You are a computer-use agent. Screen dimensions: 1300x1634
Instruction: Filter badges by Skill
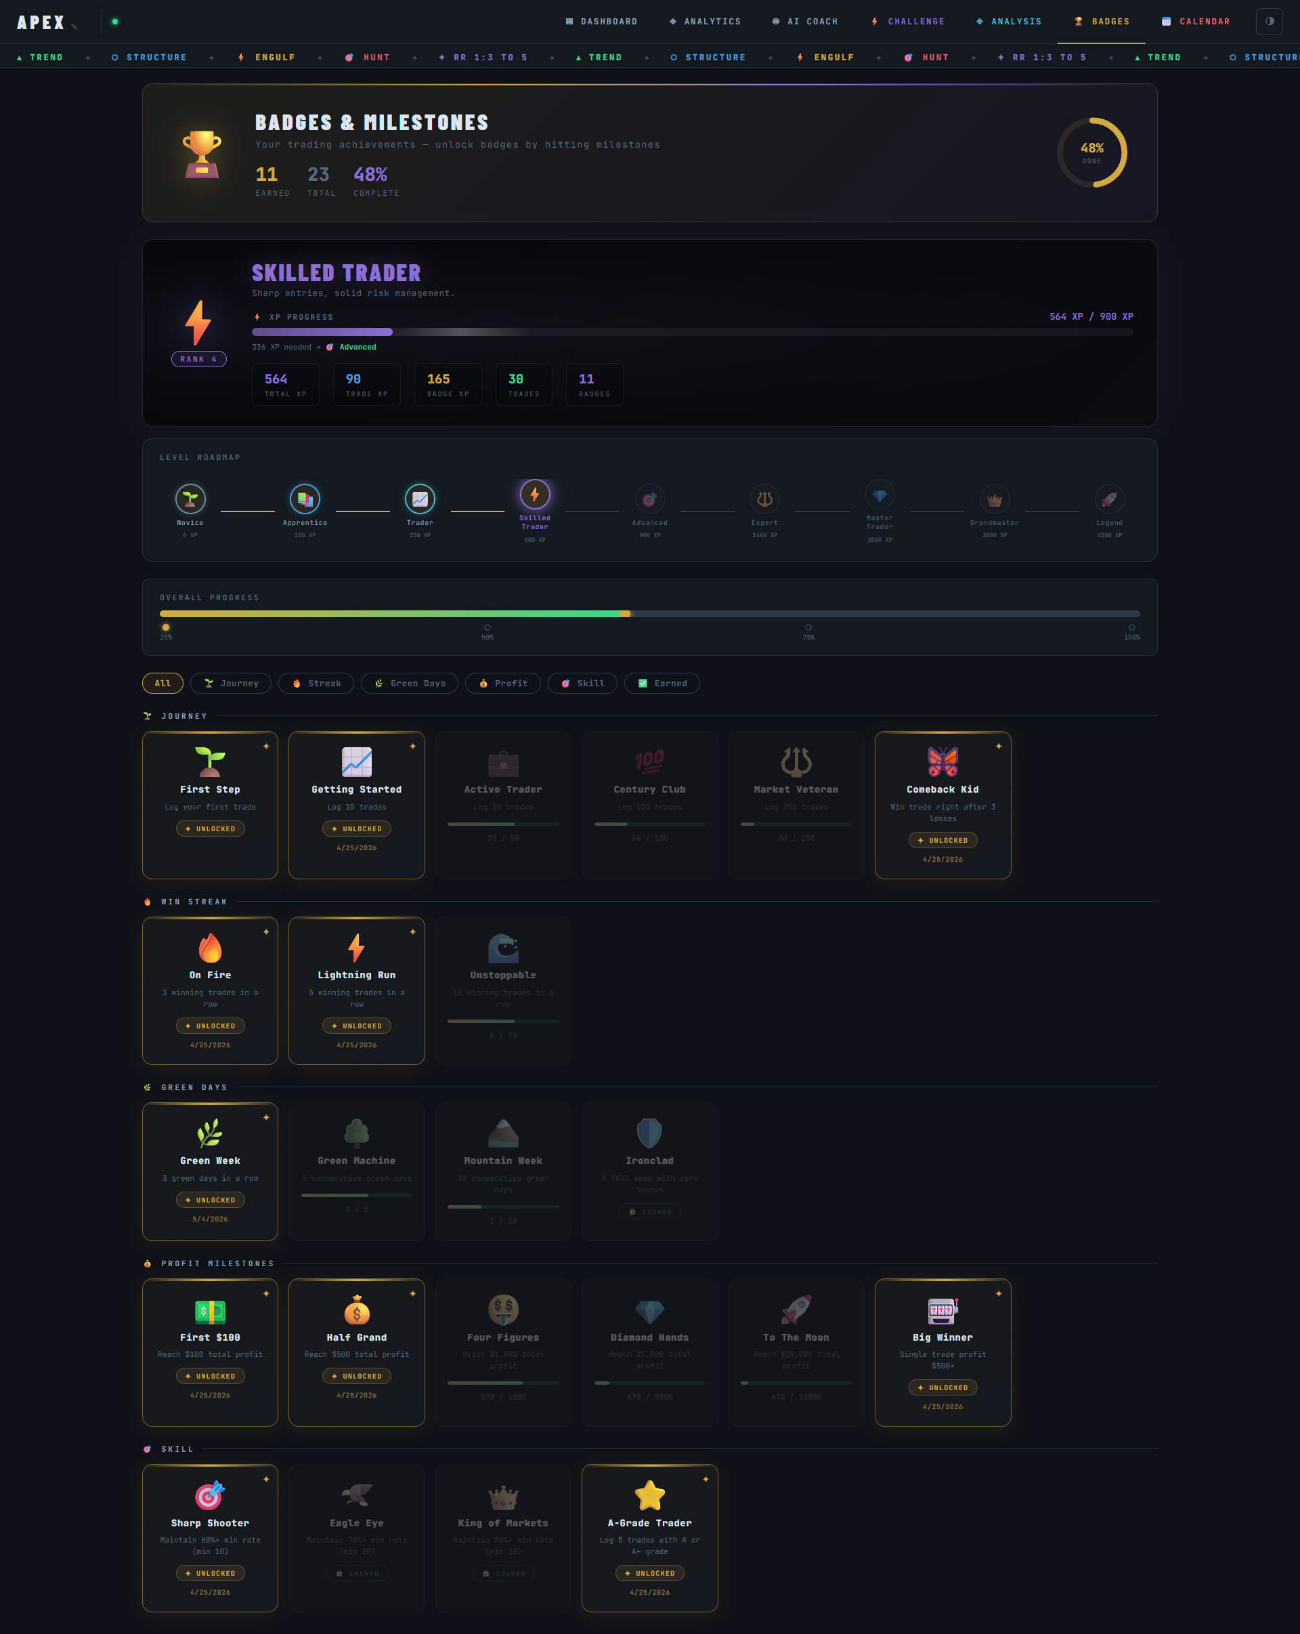582,683
